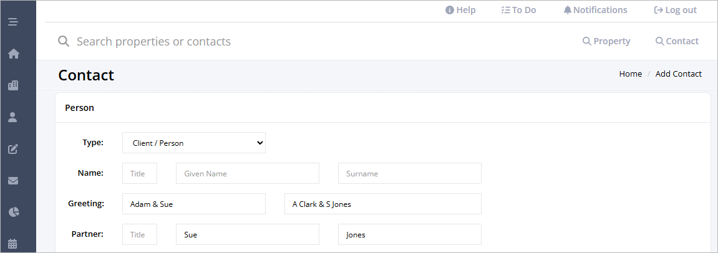The width and height of the screenshot is (718, 253).
Task: Go to the Home breadcrumb link
Action: pos(631,74)
